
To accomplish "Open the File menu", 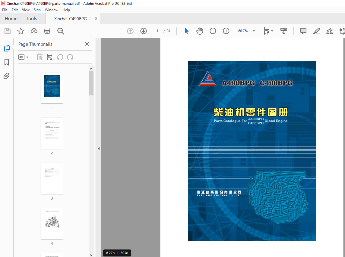I will click(5, 10).
